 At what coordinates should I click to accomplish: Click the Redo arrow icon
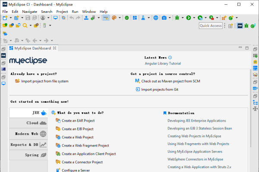[78, 18]
